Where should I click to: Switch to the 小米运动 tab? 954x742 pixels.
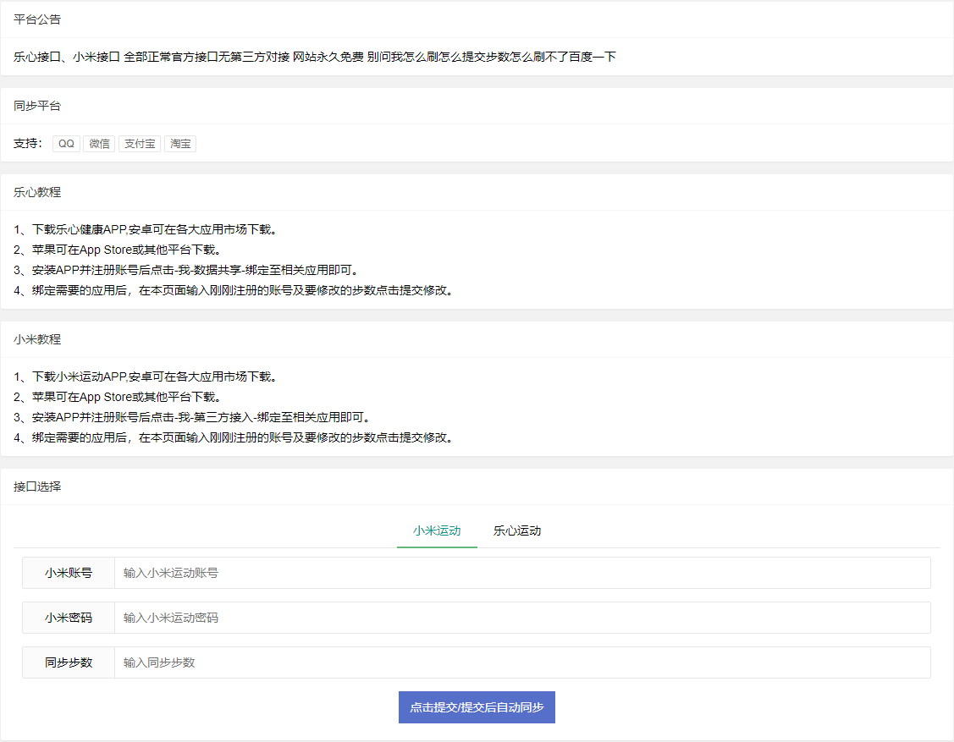pyautogui.click(x=437, y=530)
